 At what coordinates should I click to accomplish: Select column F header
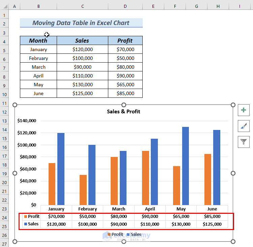[175, 6]
